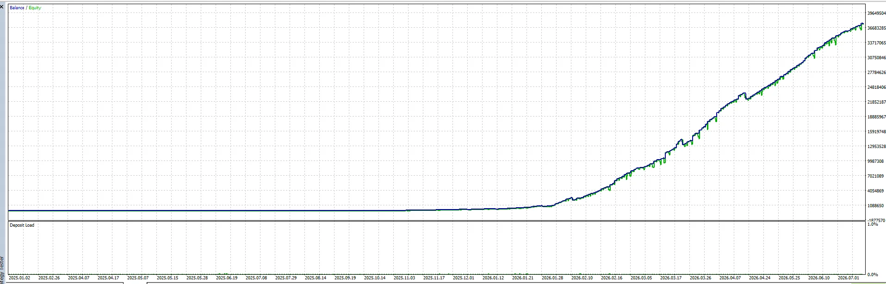Click the 2025.11.03 date marker
This screenshot has height=284, width=886.
(x=404, y=278)
